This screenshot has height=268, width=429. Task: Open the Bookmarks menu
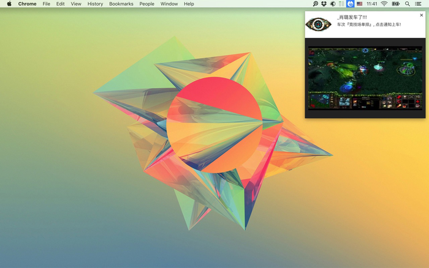[121, 4]
